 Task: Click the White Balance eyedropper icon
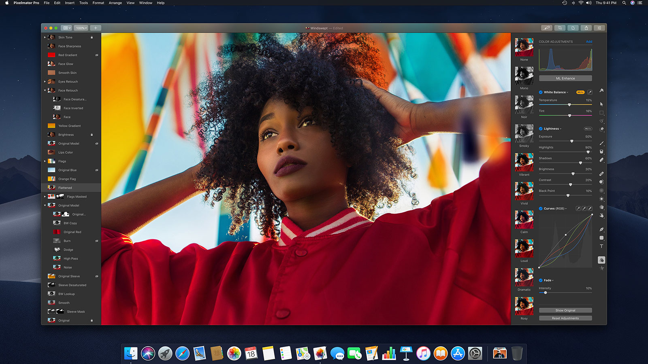[x=590, y=92]
